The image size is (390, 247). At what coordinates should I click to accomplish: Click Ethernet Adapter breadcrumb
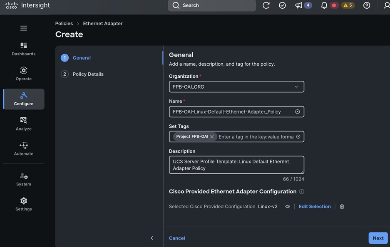pyautogui.click(x=103, y=23)
